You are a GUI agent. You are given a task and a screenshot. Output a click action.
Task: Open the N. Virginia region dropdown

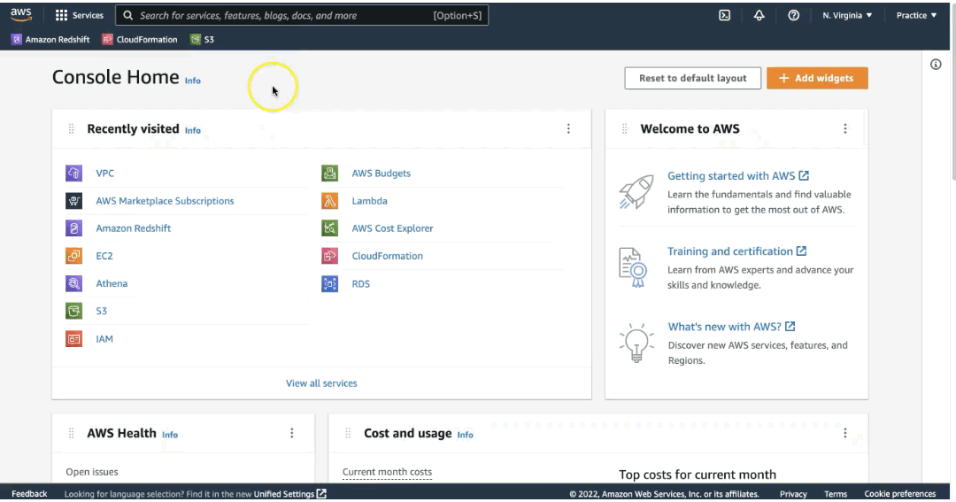pyautogui.click(x=847, y=15)
